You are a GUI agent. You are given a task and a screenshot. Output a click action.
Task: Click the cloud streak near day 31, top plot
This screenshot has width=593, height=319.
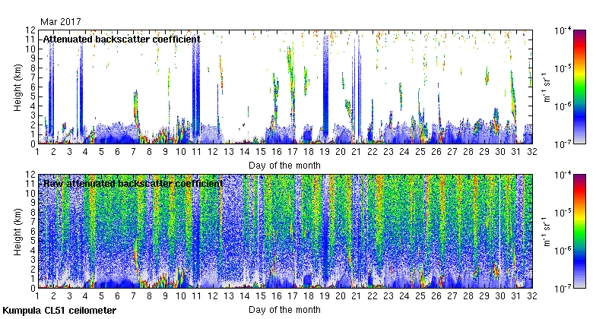[x=513, y=94]
